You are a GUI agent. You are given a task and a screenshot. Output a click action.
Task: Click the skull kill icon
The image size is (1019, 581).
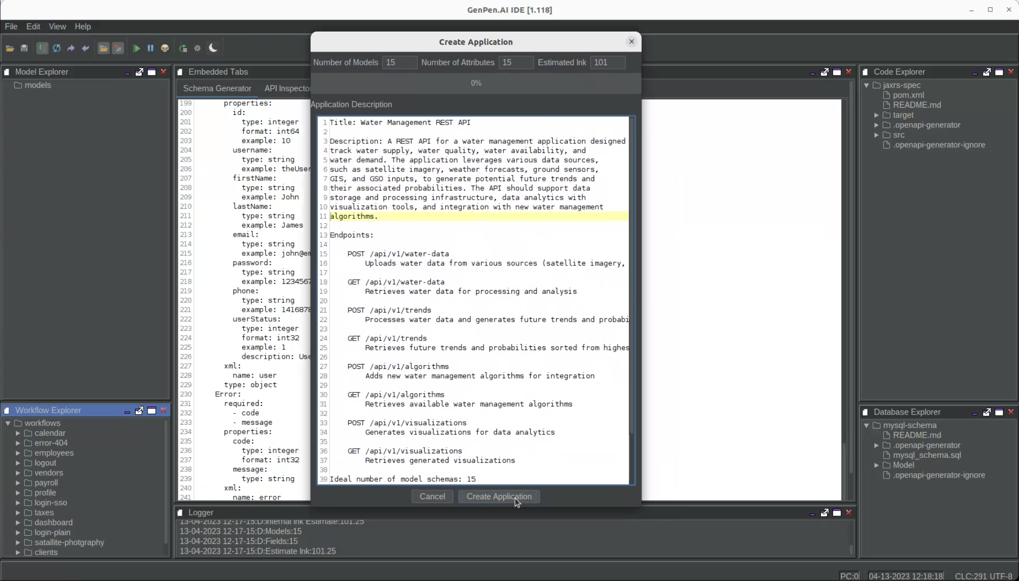point(165,48)
